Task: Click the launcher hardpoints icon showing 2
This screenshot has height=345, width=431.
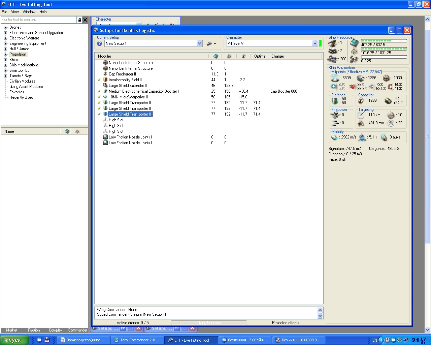Action: tap(333, 51)
